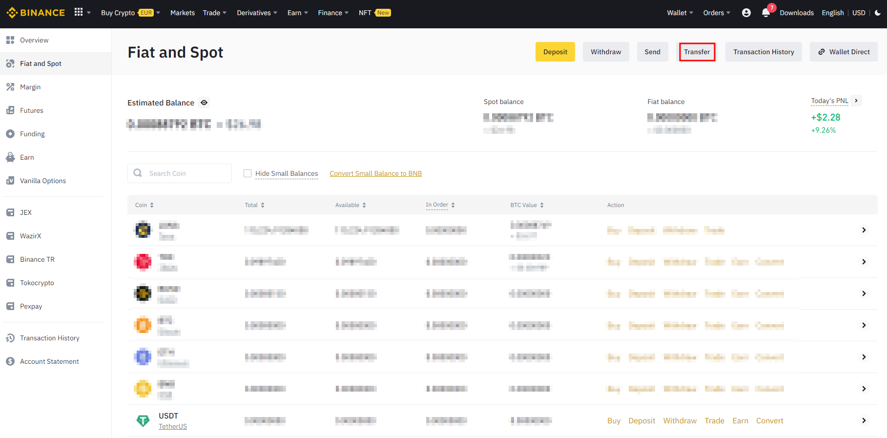Image resolution: width=887 pixels, height=438 pixels.
Task: Expand the Buy Crypto dropdown
Action: [158, 13]
